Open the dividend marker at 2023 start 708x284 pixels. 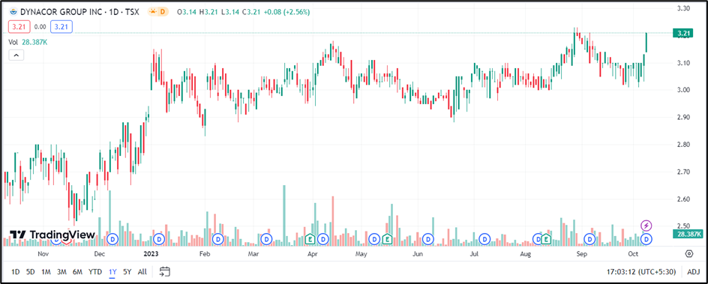[159, 238]
